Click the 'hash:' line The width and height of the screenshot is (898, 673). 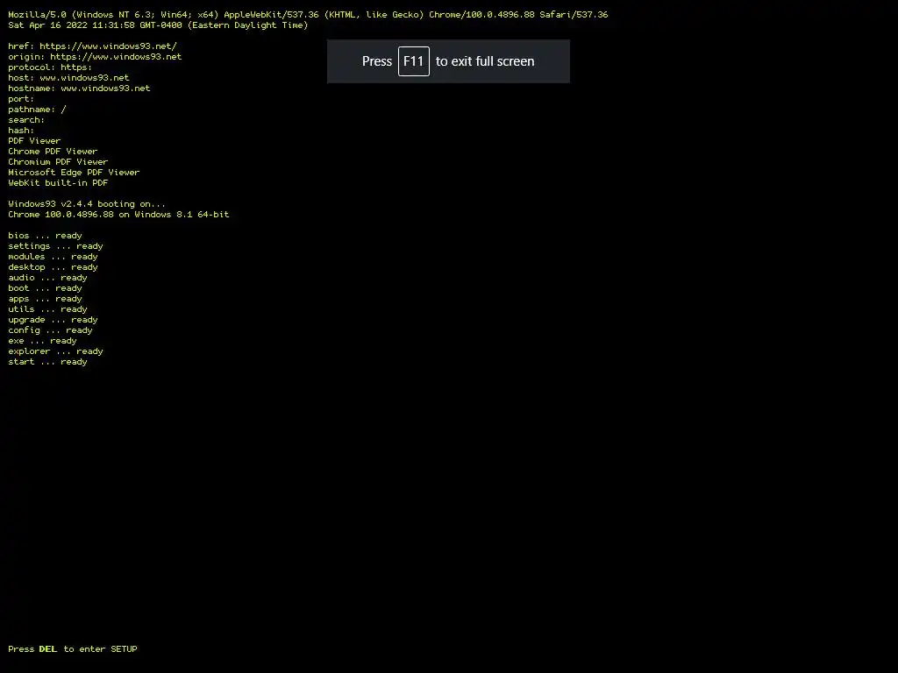(21, 131)
